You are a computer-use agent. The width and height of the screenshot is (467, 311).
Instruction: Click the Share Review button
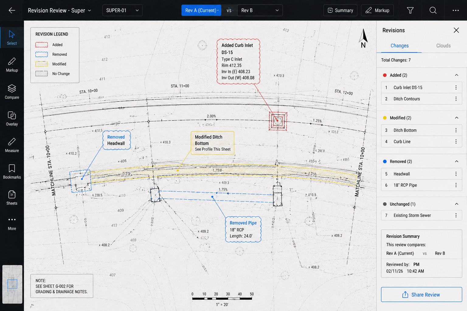[x=421, y=295]
